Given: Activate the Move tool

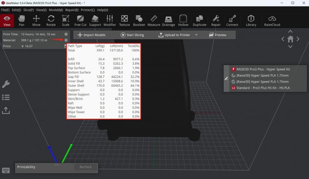Looking at the screenshot, I should click(36, 21).
